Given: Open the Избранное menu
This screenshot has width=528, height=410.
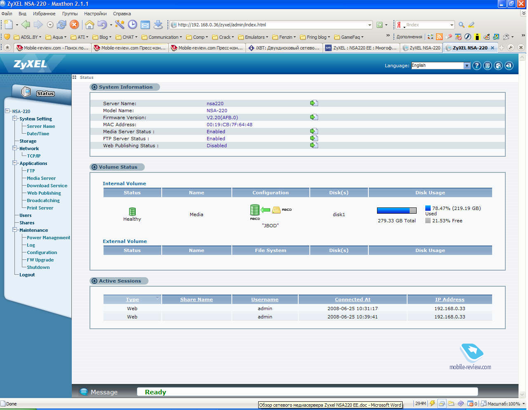Looking at the screenshot, I should click(x=44, y=14).
